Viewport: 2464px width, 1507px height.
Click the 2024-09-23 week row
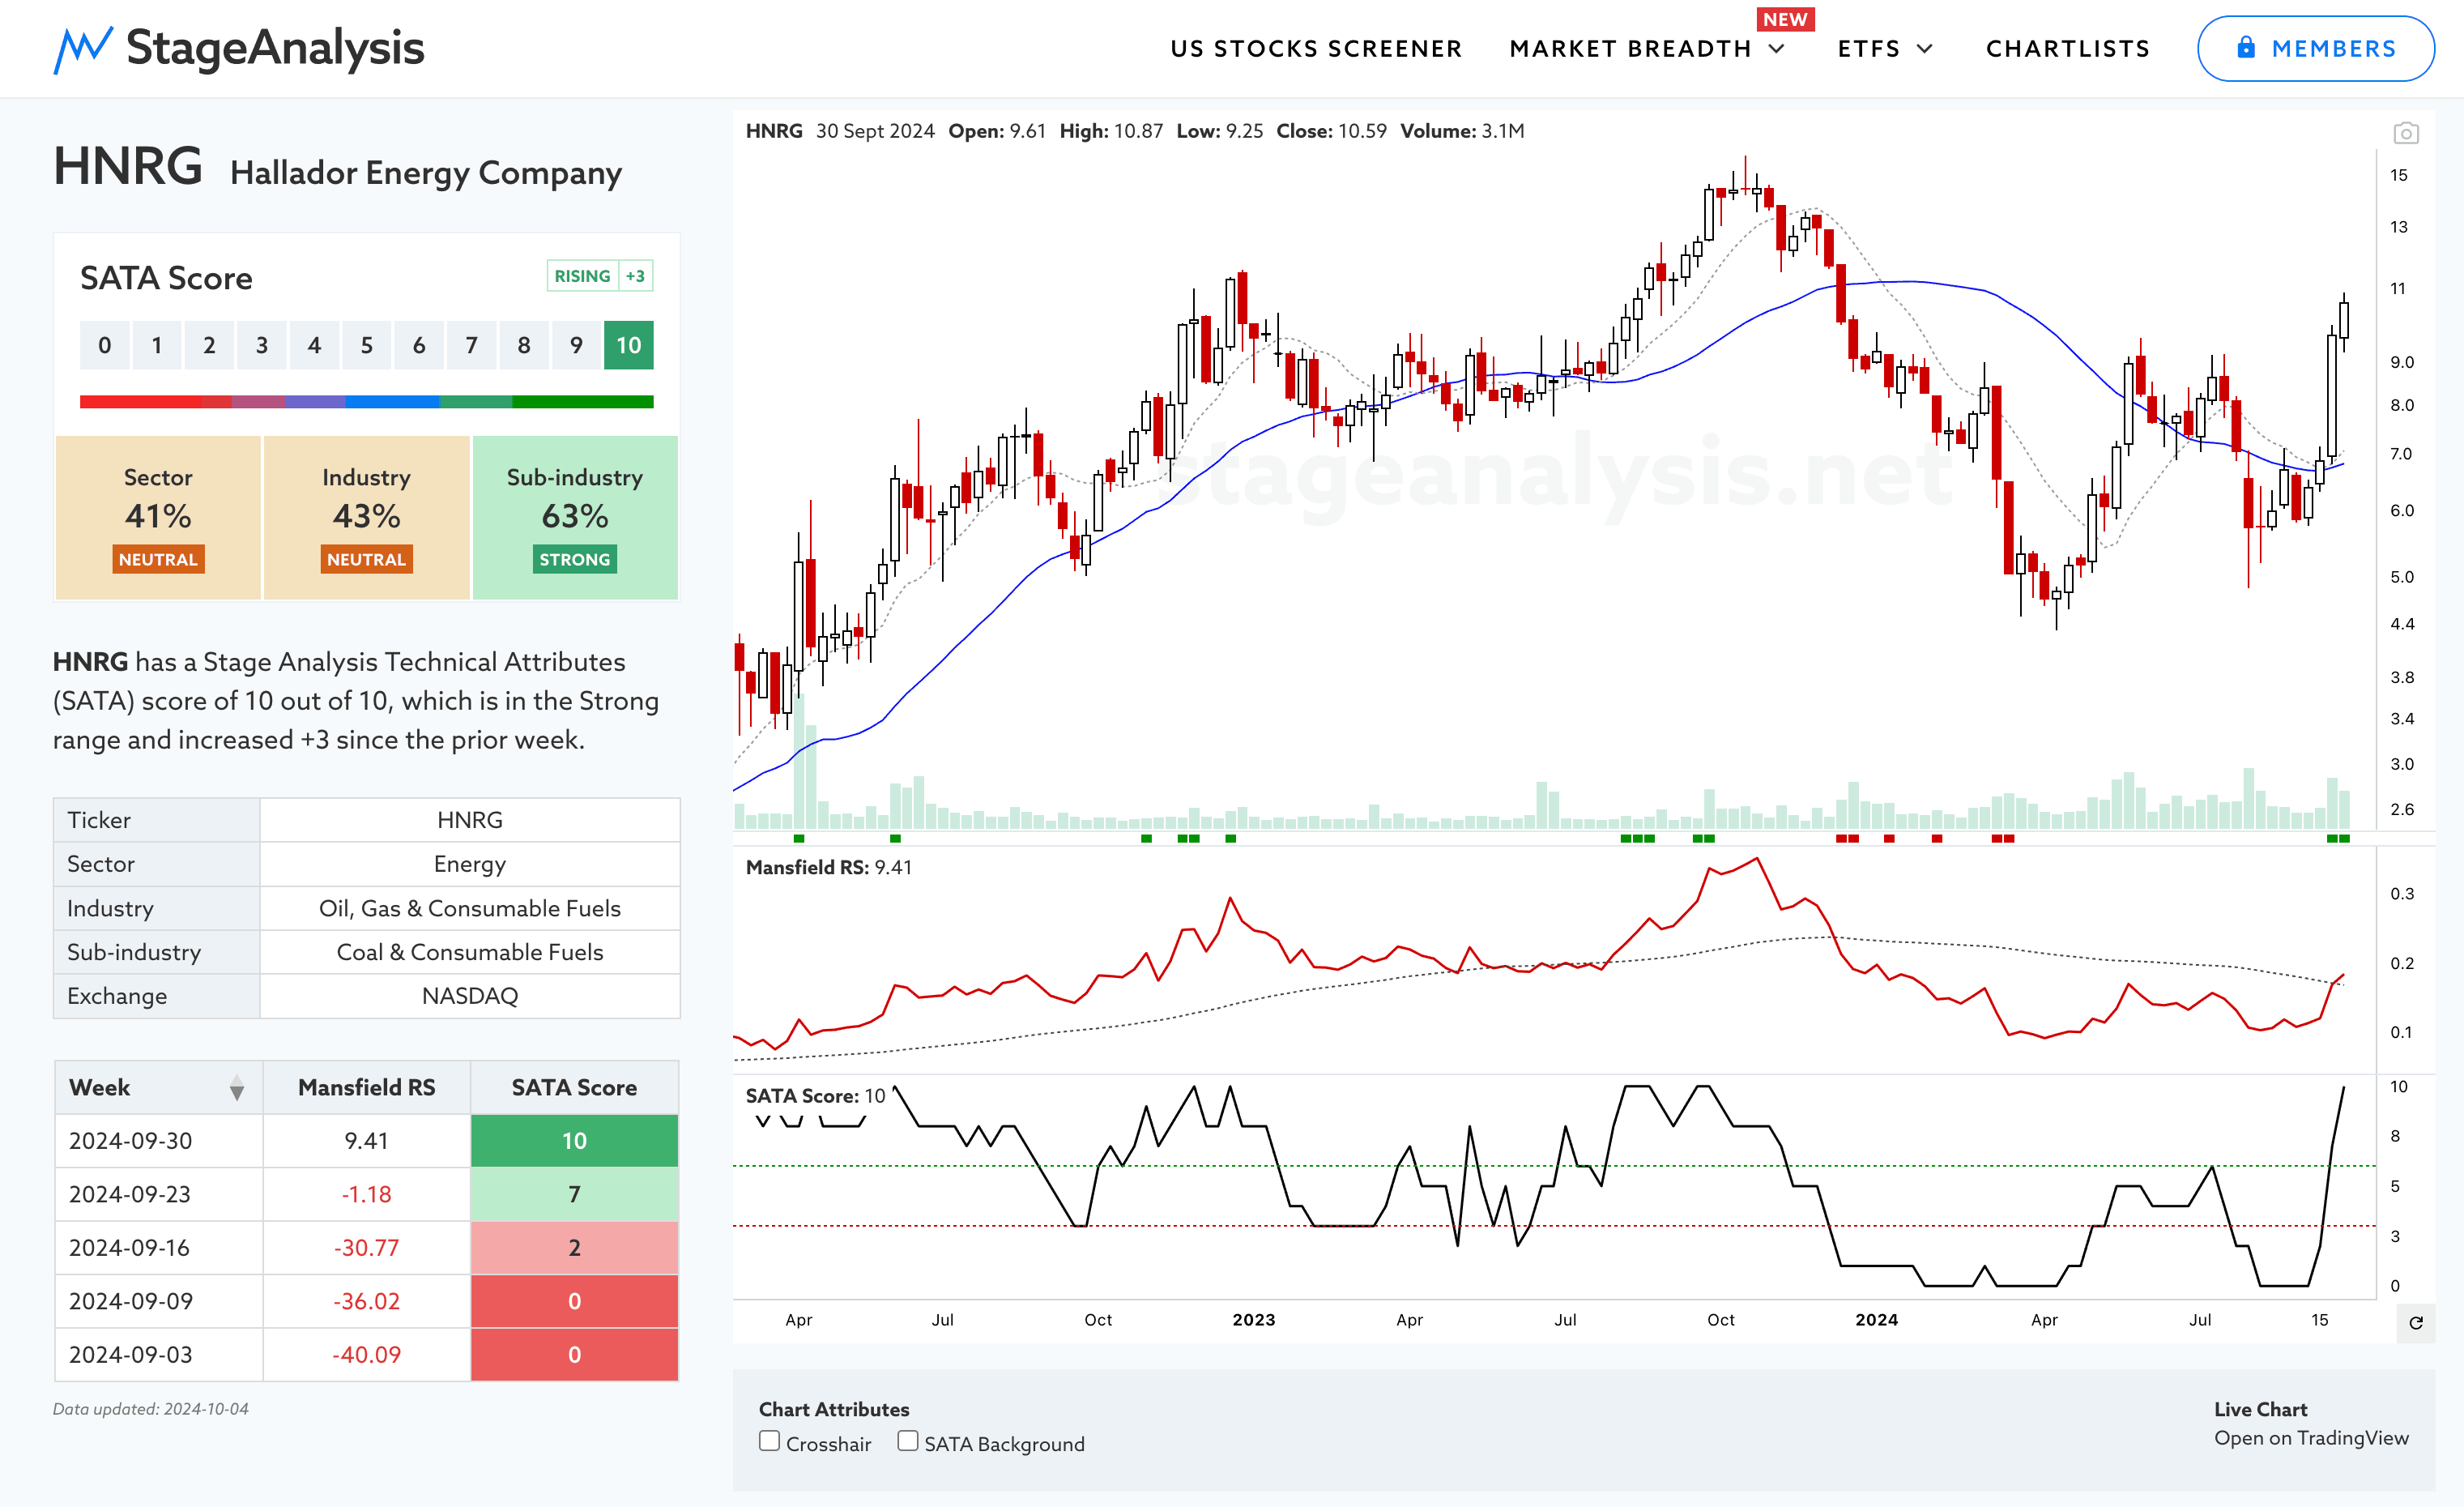click(366, 1194)
